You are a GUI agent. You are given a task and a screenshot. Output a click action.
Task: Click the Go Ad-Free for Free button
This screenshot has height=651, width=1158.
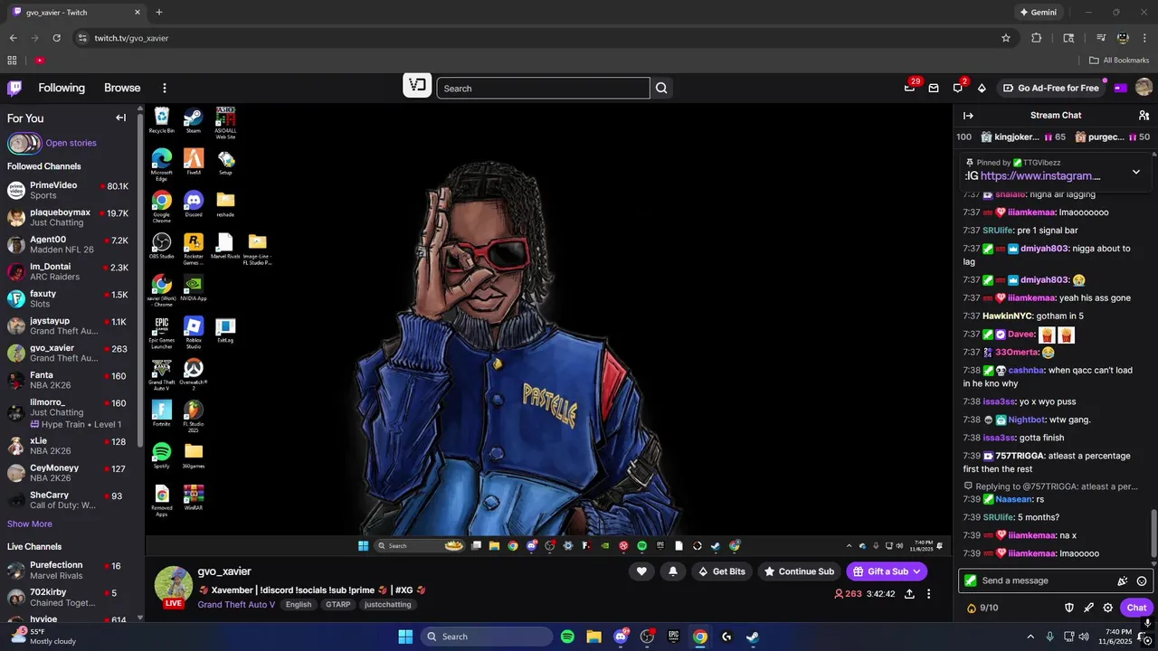point(1051,88)
